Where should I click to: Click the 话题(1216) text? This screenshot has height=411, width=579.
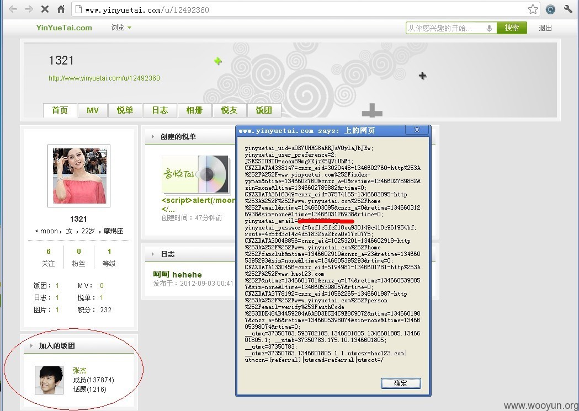pyautogui.click(x=89, y=389)
